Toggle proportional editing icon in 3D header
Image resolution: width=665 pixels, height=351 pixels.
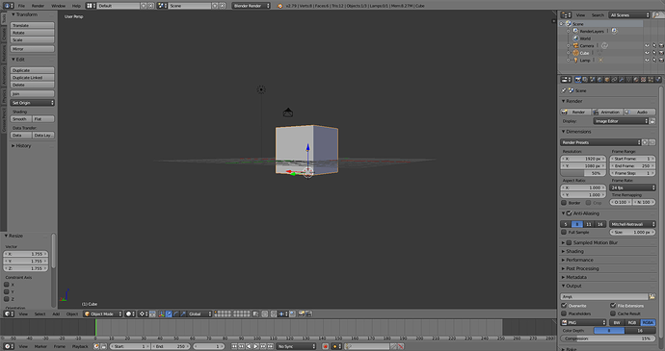(x=264, y=313)
